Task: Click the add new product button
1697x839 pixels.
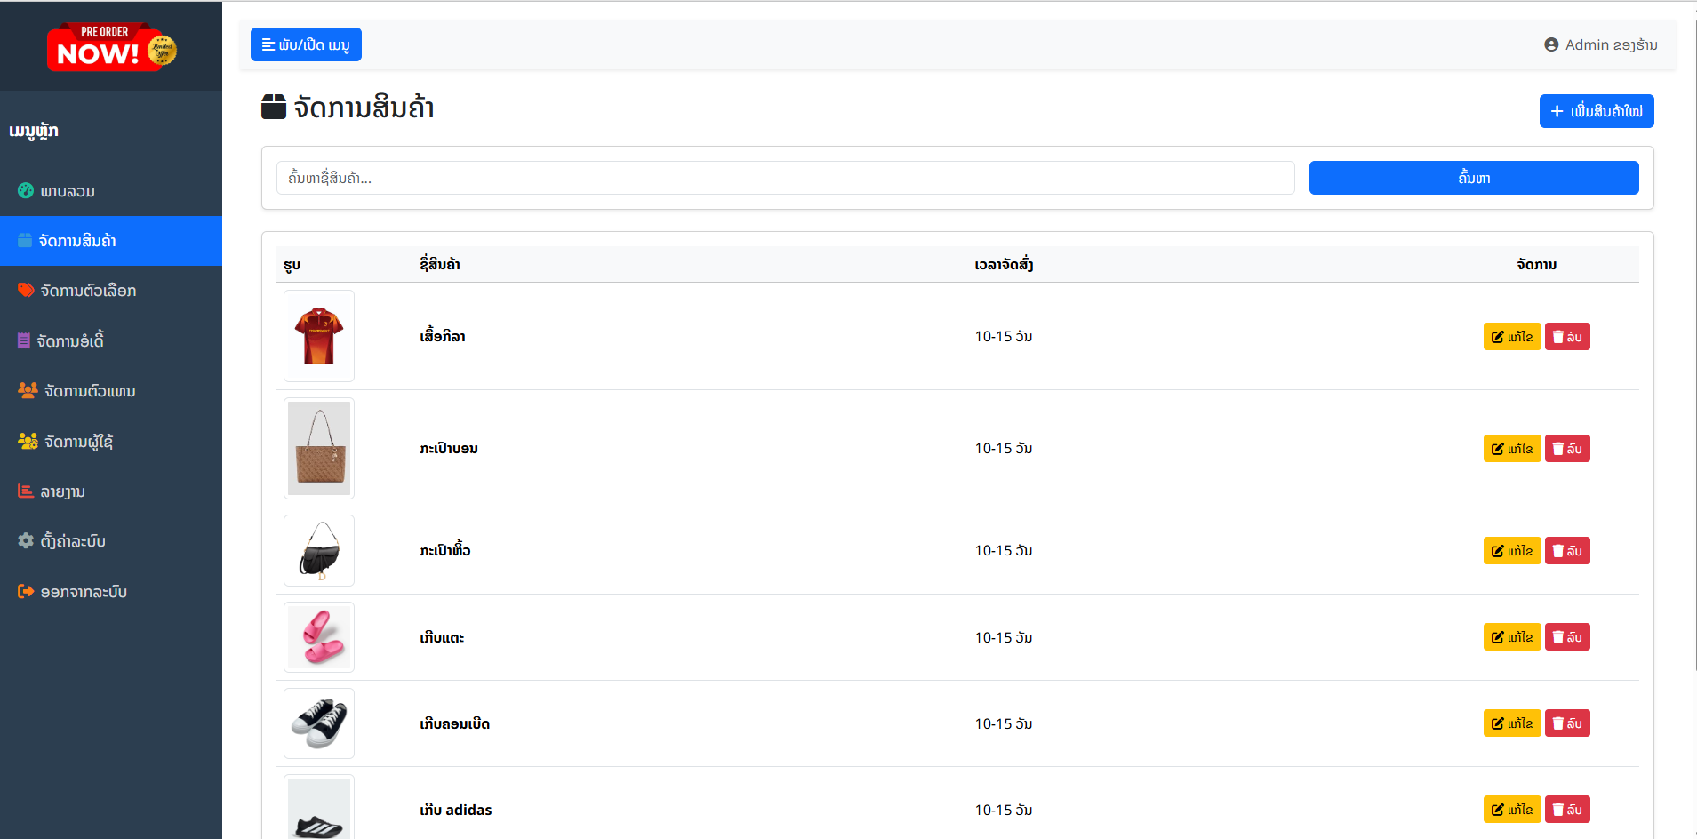Action: (x=1596, y=111)
